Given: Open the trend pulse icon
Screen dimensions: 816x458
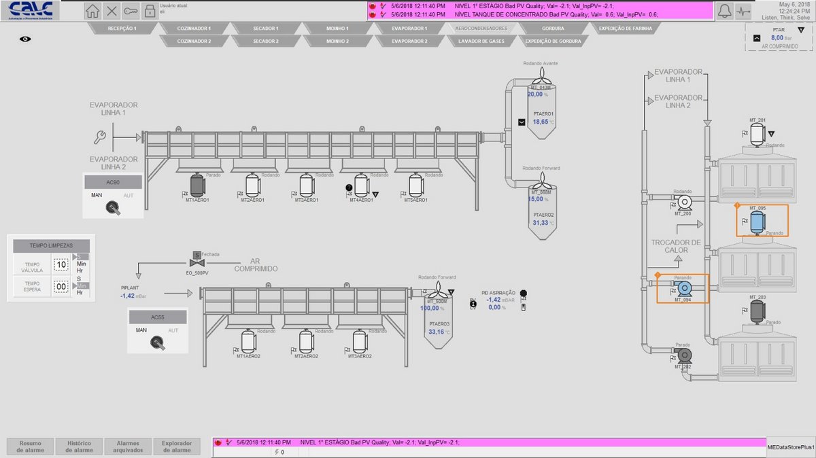Looking at the screenshot, I should point(744,11).
